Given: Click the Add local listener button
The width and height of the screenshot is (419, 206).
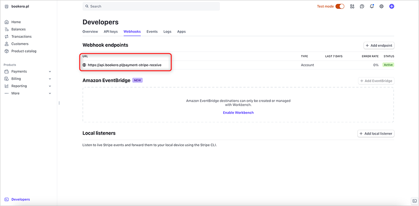Looking at the screenshot, I should [x=376, y=134].
